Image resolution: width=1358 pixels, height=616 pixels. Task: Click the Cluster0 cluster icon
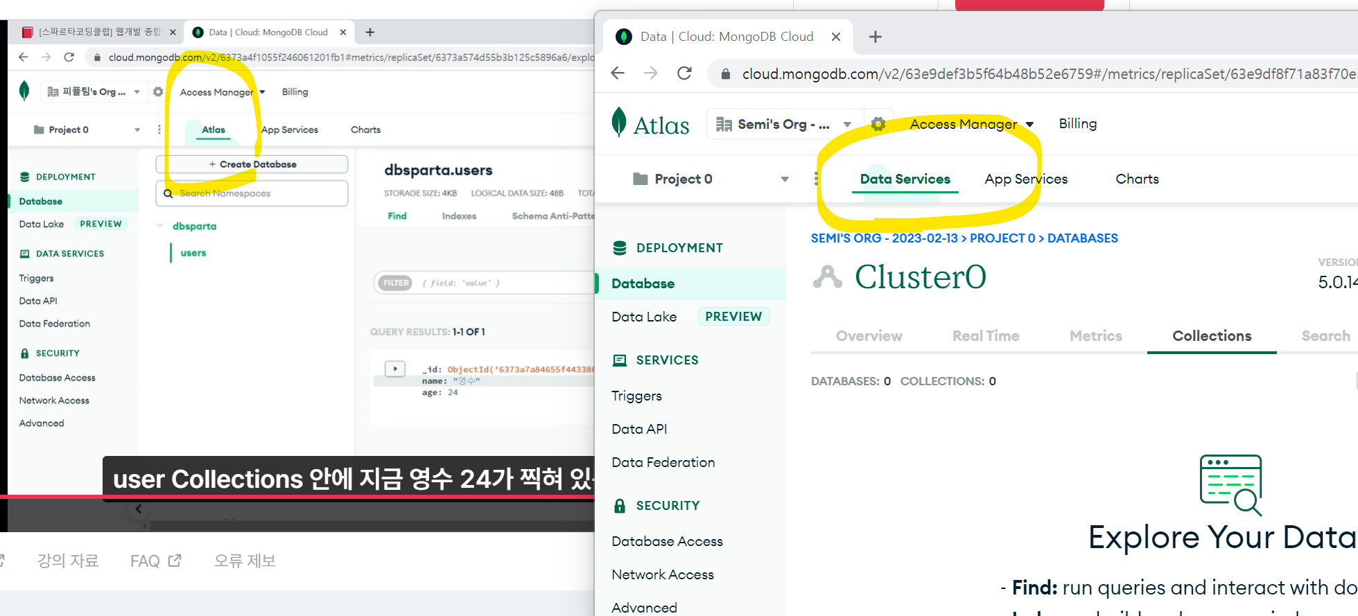[x=828, y=276]
